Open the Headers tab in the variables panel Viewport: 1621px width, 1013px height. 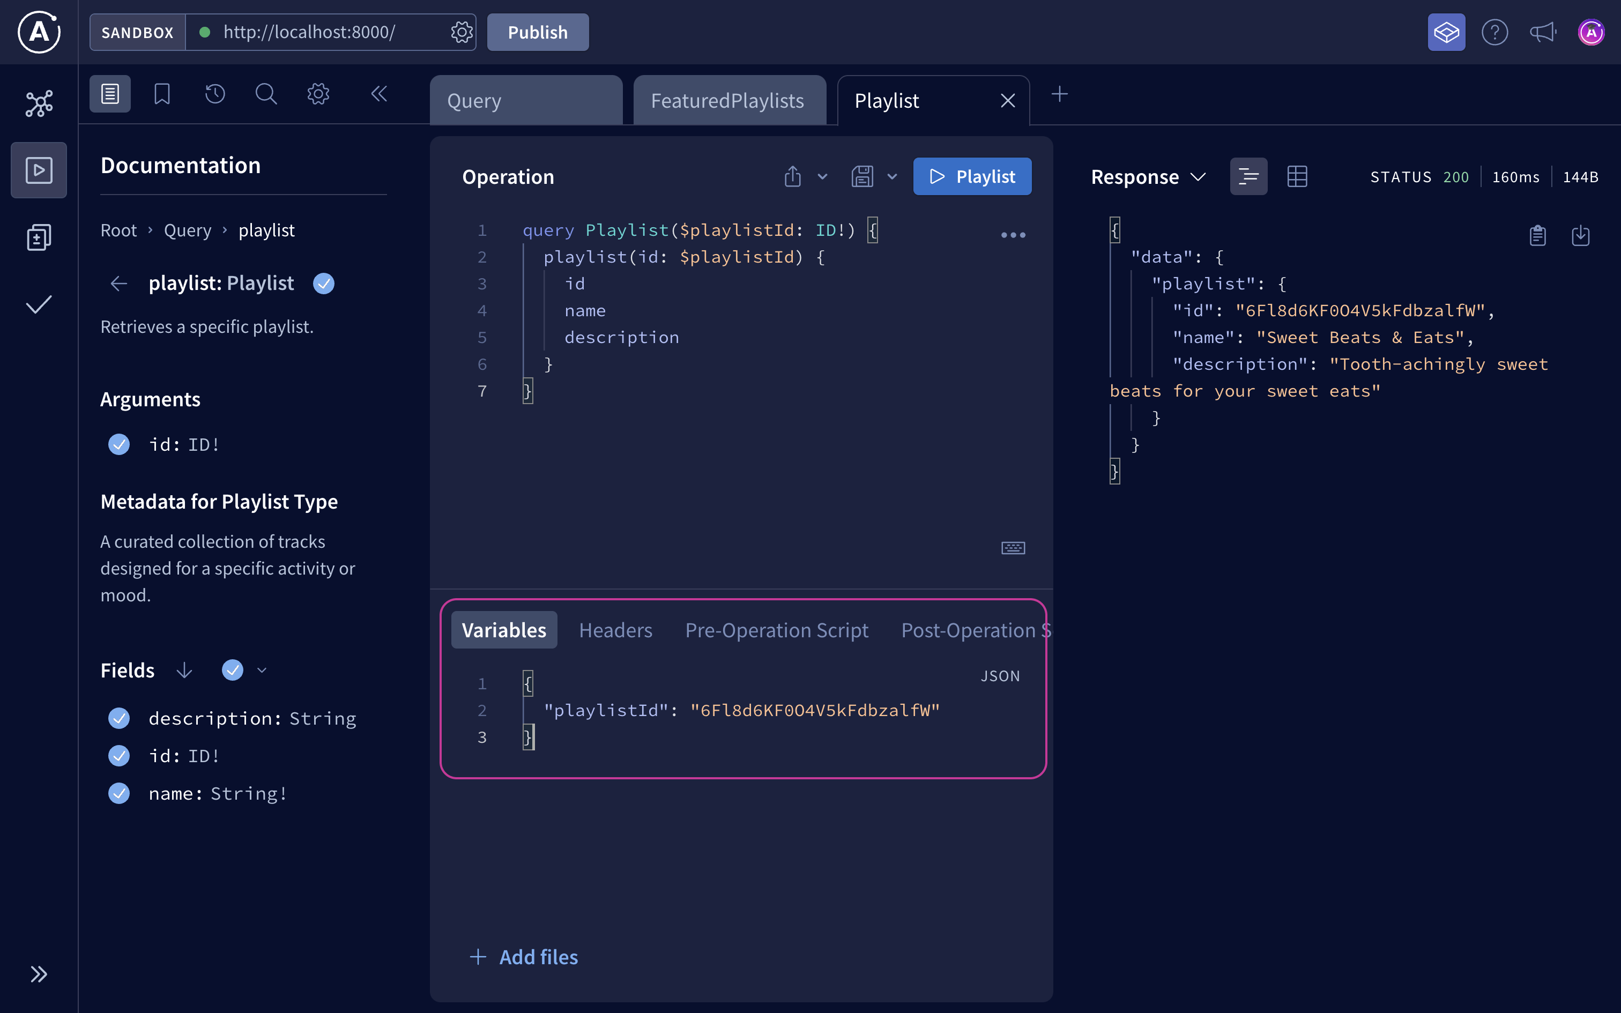pos(615,630)
